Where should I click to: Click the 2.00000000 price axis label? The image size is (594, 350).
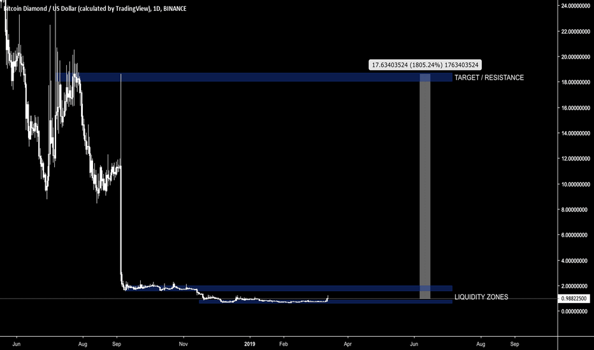[576, 286]
